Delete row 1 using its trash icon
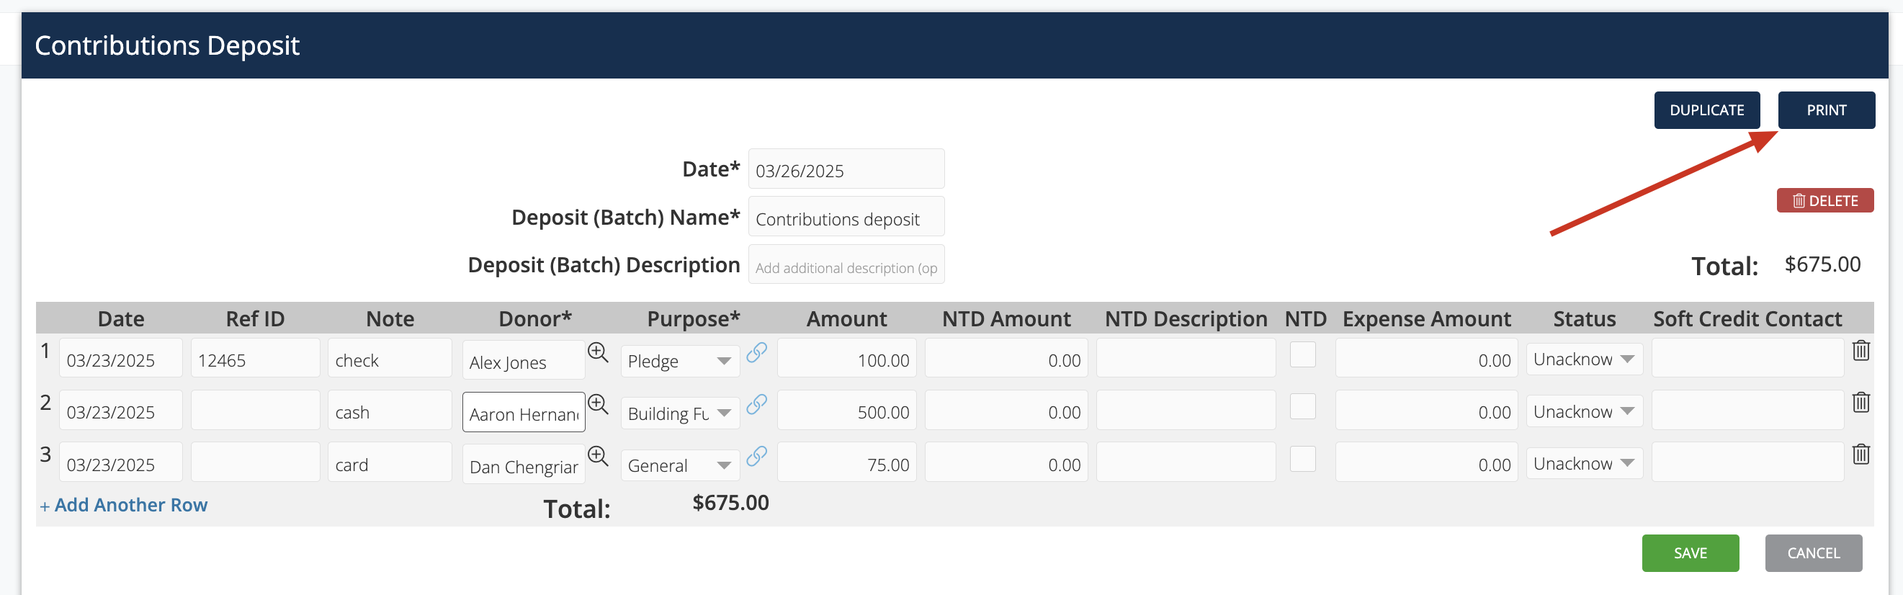Viewport: 1903px width, 595px height. tap(1861, 350)
